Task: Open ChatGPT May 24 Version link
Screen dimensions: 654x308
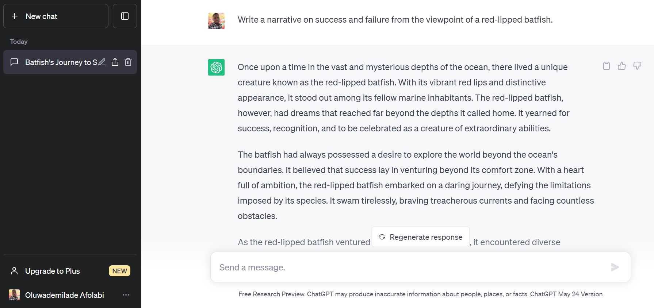Action: 566,294
